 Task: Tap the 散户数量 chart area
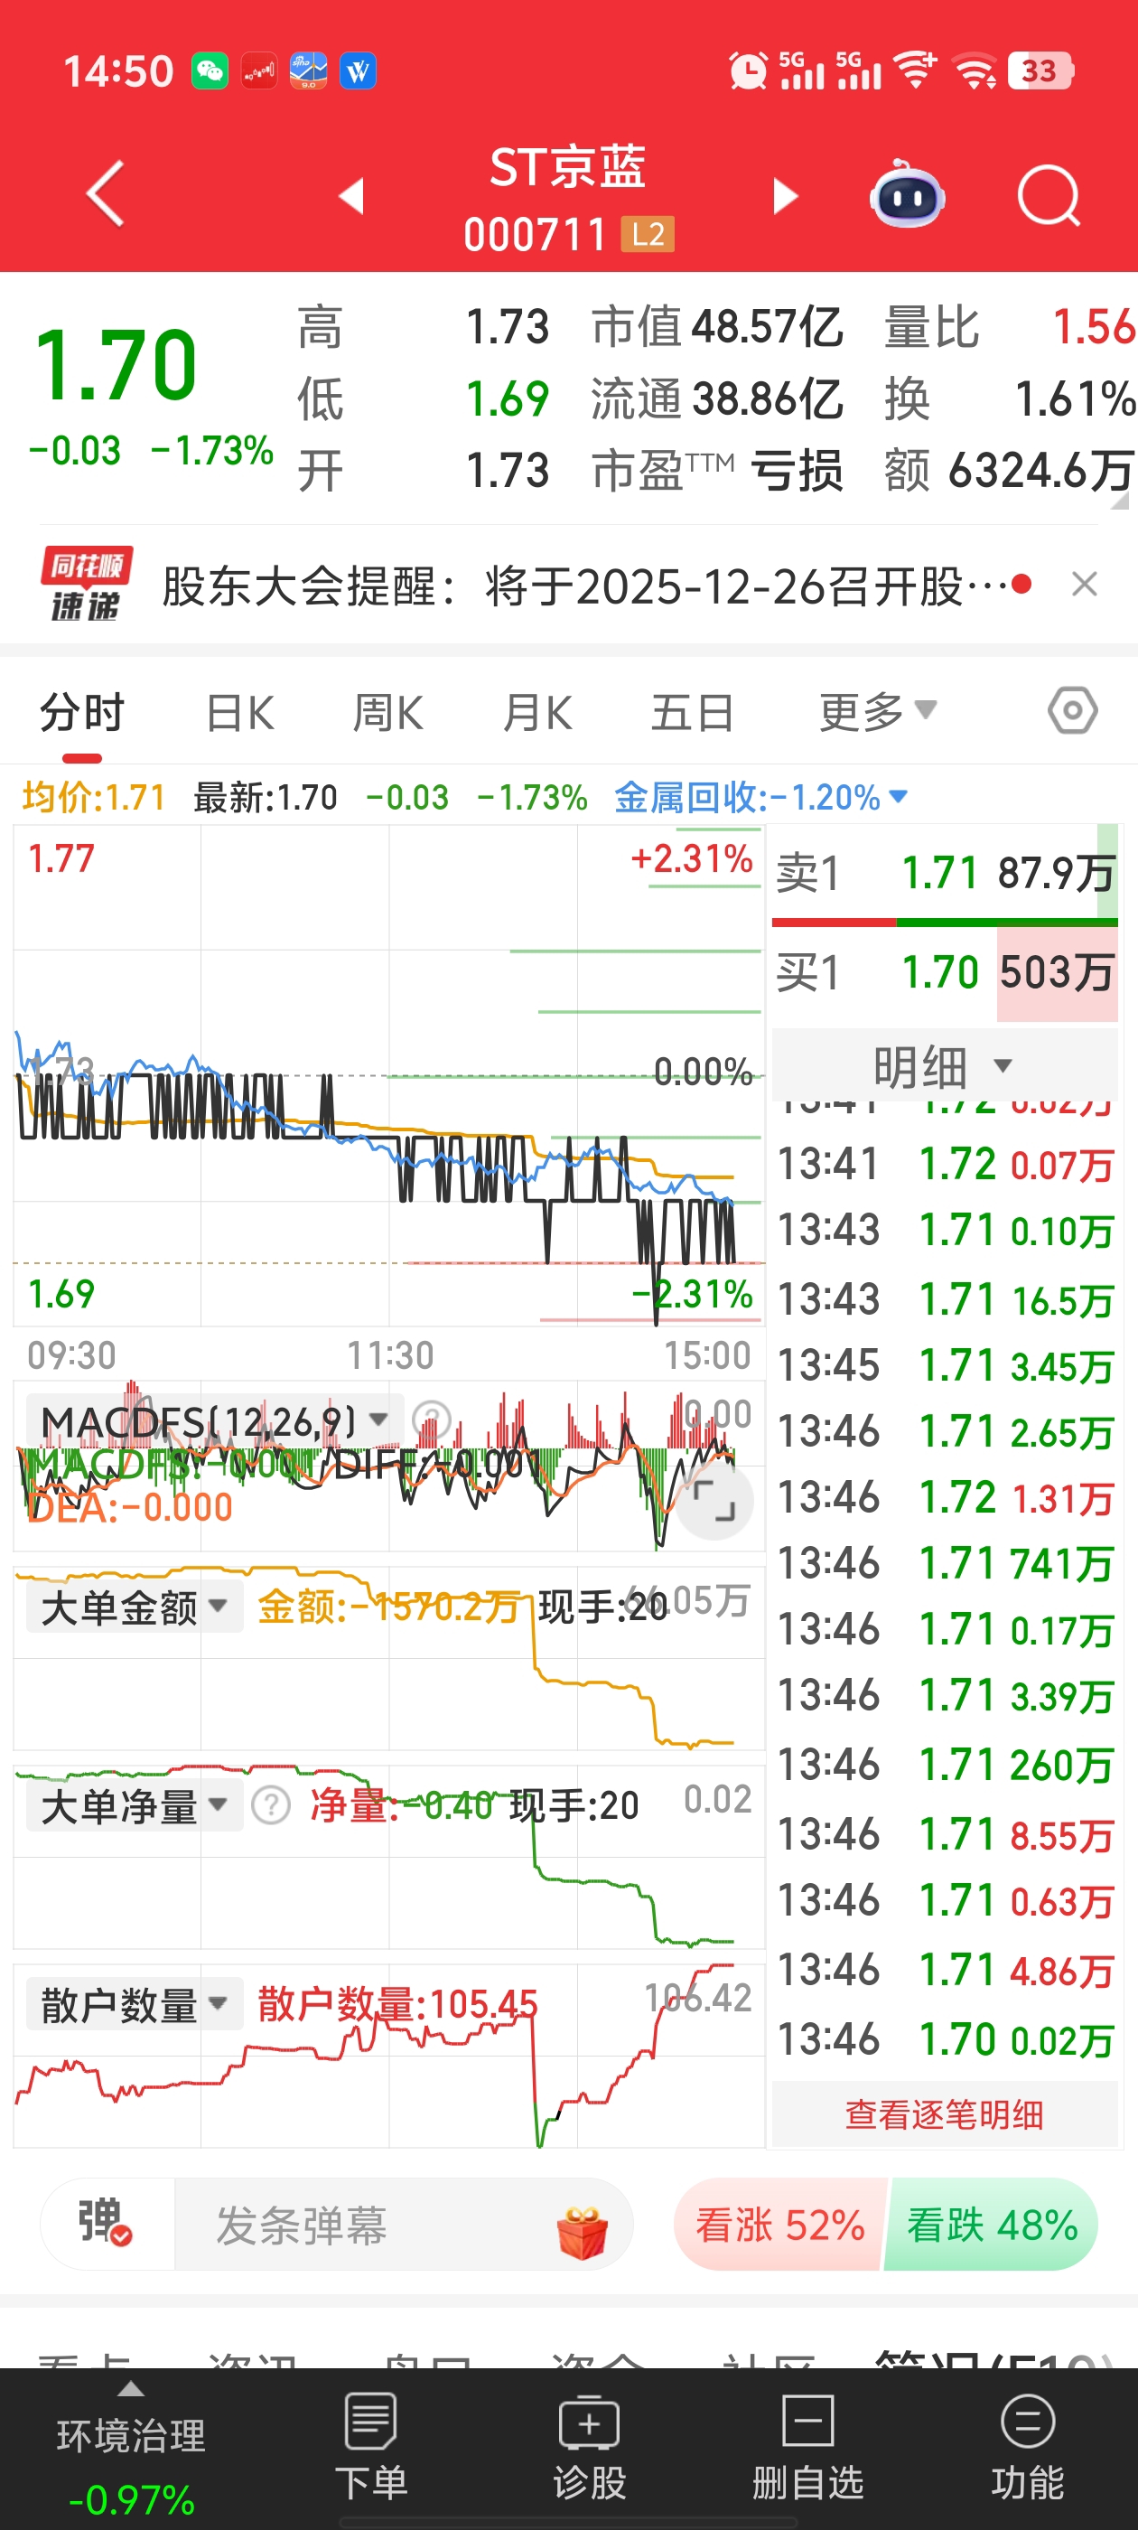[387, 2055]
